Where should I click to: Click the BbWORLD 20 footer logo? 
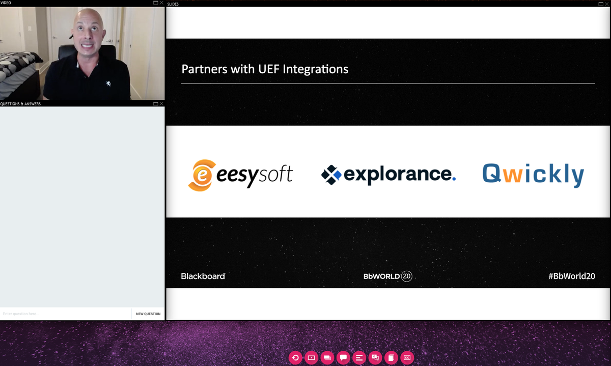click(x=387, y=276)
